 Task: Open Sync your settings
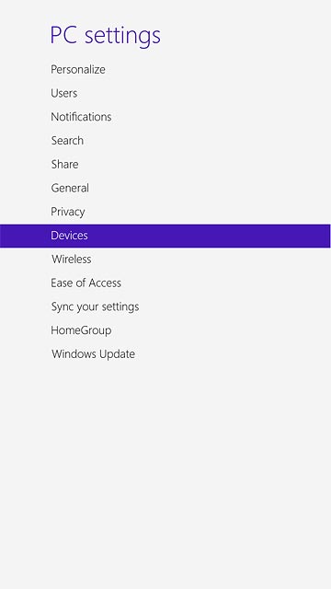pos(95,306)
